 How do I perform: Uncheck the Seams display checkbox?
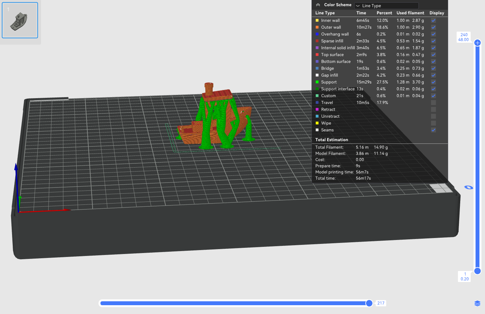[433, 130]
